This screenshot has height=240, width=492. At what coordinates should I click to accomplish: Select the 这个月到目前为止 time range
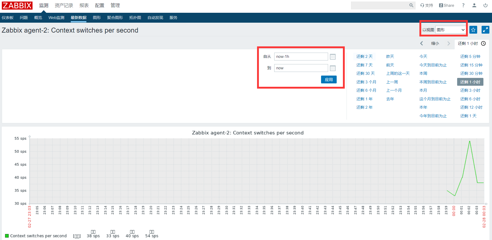tap(435, 99)
